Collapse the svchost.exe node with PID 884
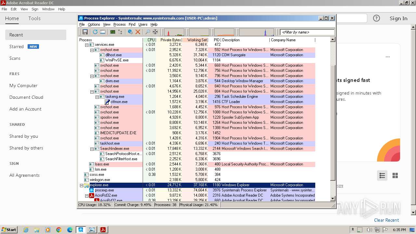This screenshot has width=416, height=234. coord(92,92)
